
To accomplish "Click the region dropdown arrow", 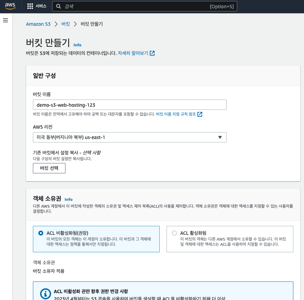I will [x=220, y=137].
